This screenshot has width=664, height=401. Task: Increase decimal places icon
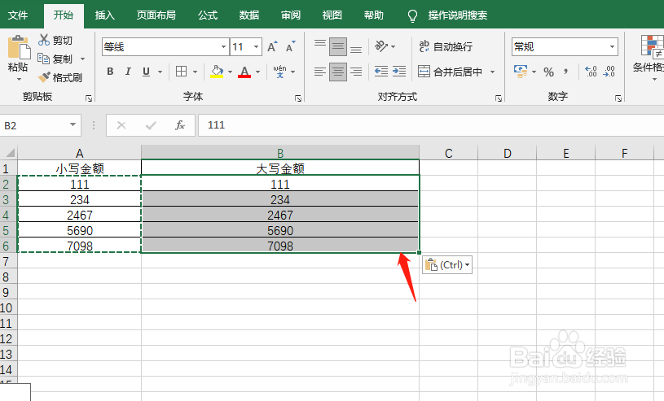click(x=591, y=72)
